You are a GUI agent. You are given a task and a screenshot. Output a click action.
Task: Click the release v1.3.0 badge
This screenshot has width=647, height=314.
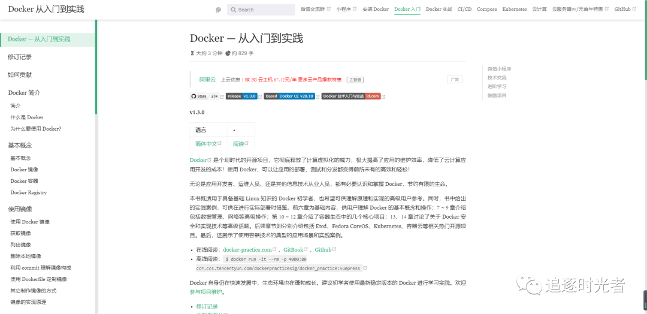pos(242,96)
